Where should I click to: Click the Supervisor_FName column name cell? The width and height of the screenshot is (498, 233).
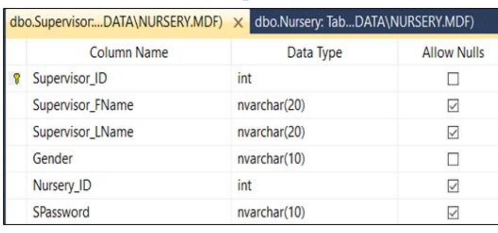click(128, 106)
